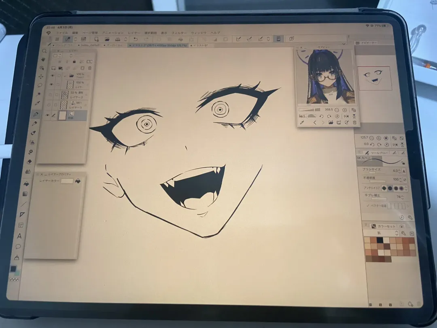Open brush size stepper arrows
The height and width of the screenshot is (328, 437).
click(403, 171)
